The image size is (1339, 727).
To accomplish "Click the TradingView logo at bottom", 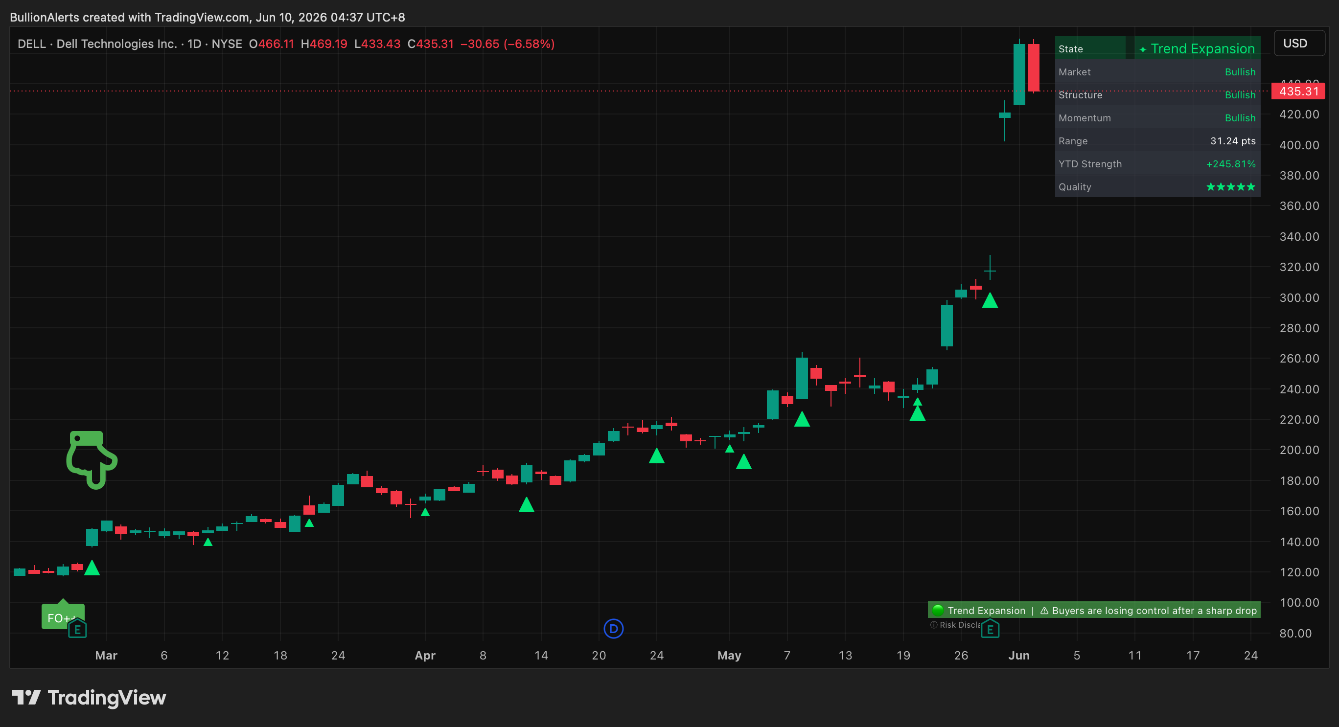I will click(89, 697).
